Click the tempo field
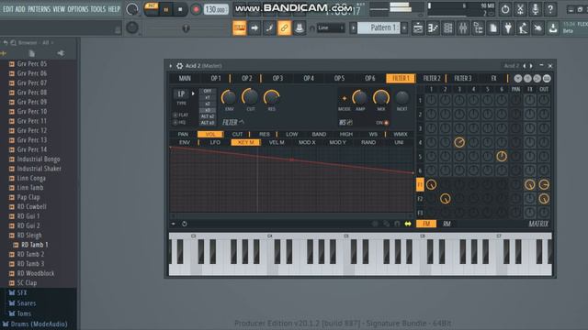Screen dimensions: 588x330 coord(216,9)
